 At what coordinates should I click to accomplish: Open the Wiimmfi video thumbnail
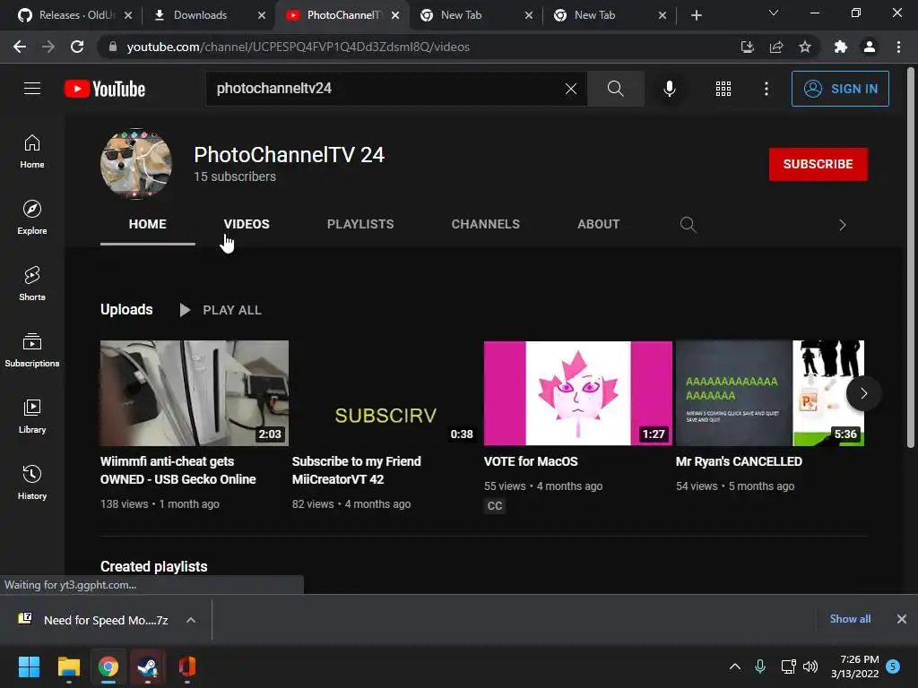click(195, 393)
